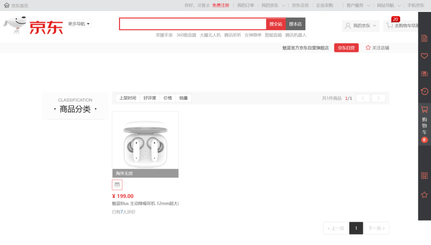Click the QR code icon in sidebar
Viewport: 431px width, 245px height.
[x=424, y=176]
